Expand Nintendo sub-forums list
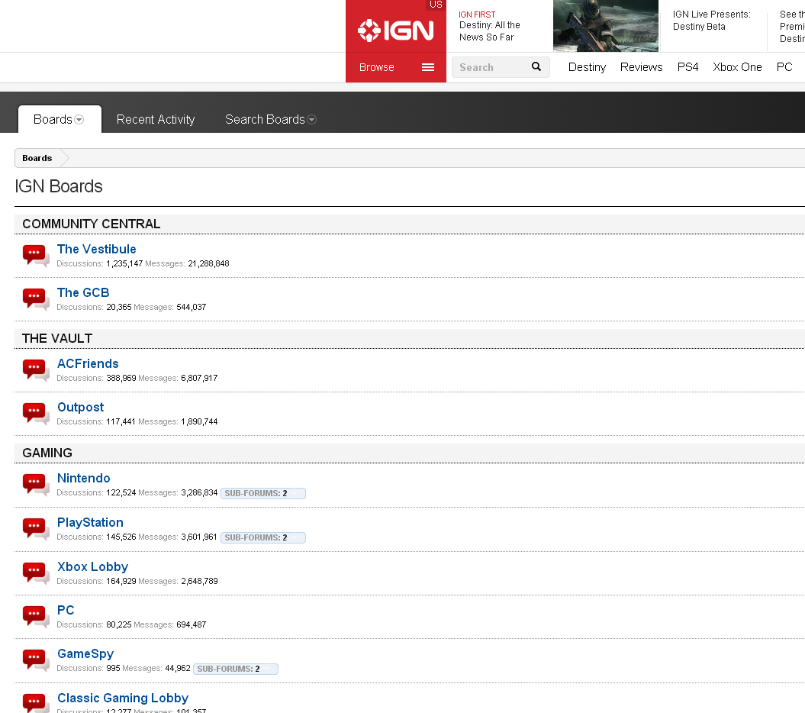805x713 pixels. pyautogui.click(x=262, y=493)
